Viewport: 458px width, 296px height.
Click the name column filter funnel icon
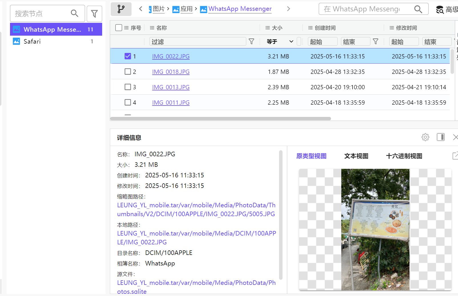click(x=251, y=42)
